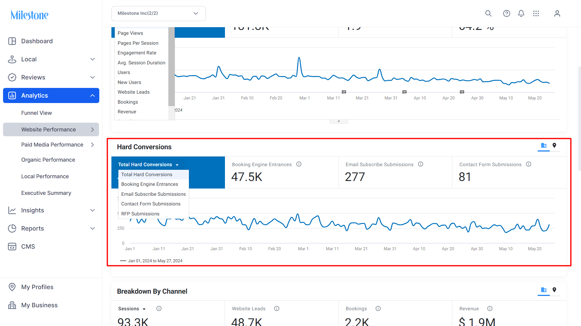
Task: Show info for Booking Engine Entrances
Action: 299,164
